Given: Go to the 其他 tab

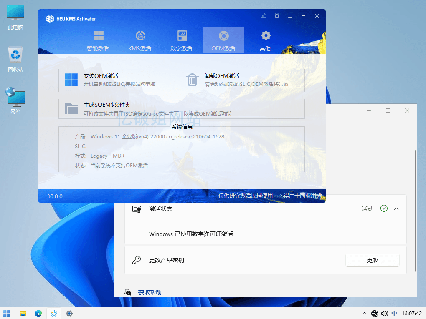Looking at the screenshot, I should click(265, 40).
